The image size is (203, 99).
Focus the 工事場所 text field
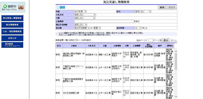coord(104,21)
